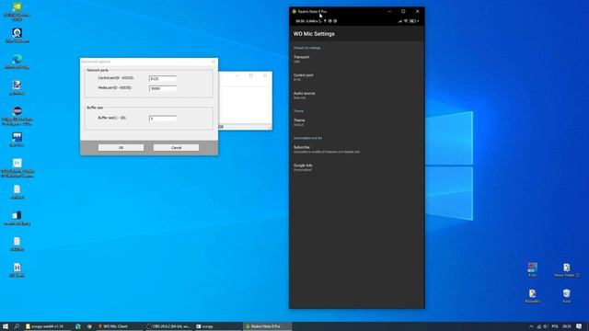Open the Theme setting set to Default
This screenshot has width=589, height=331.
pos(357,122)
